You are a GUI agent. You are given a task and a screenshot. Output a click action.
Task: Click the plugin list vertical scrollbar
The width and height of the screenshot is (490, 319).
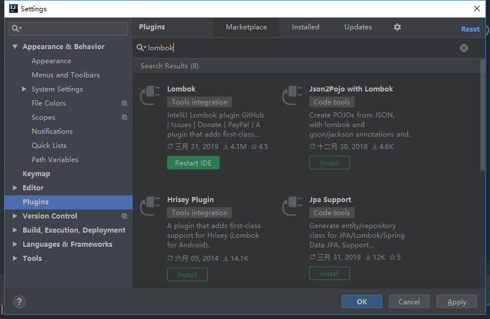(x=483, y=115)
